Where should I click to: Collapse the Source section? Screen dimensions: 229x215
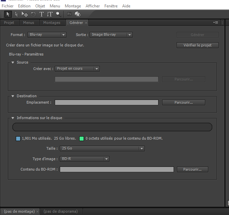pos(13,63)
